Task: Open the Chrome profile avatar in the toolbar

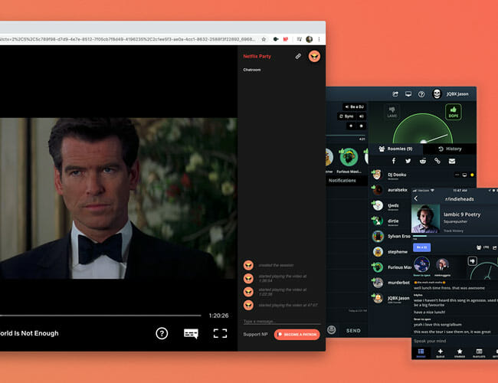Action: point(309,39)
